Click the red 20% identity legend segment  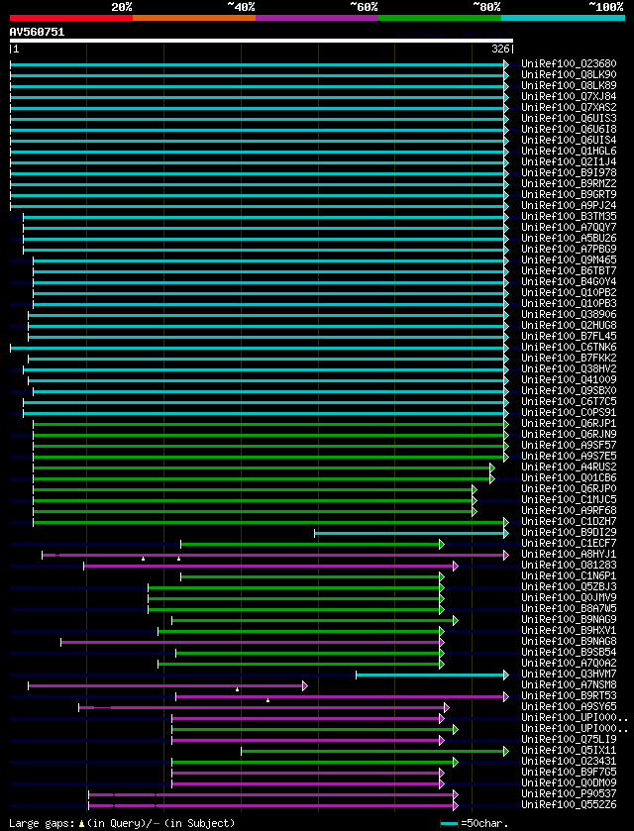pos(71,18)
